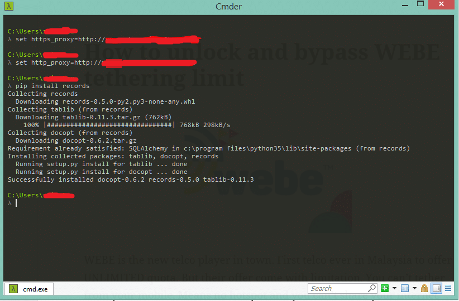Screen dimensions: 459x301
Task: Toggle the lock console padlock icon
Action: click(424, 288)
